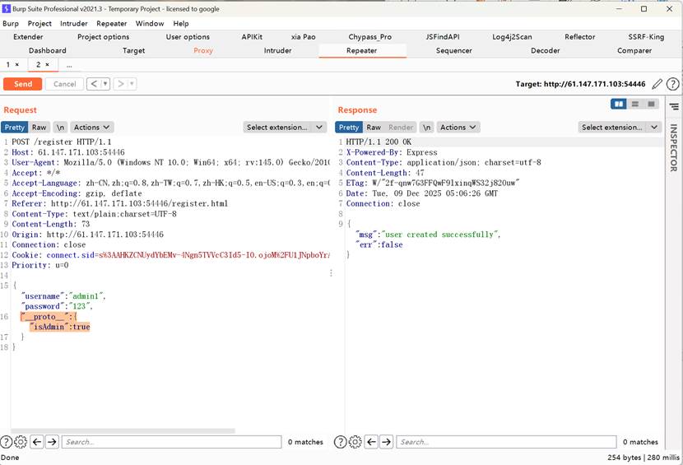The height and width of the screenshot is (465, 683).
Task: Select the request Raw view
Action: tap(39, 128)
